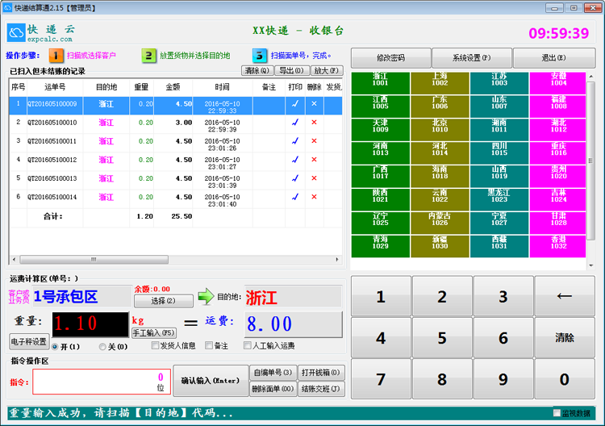
Task: Toggle the 监视数据 checkbox
Action: [557, 413]
